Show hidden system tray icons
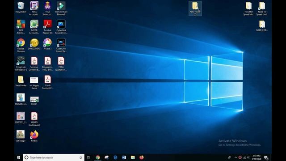 coord(236,157)
